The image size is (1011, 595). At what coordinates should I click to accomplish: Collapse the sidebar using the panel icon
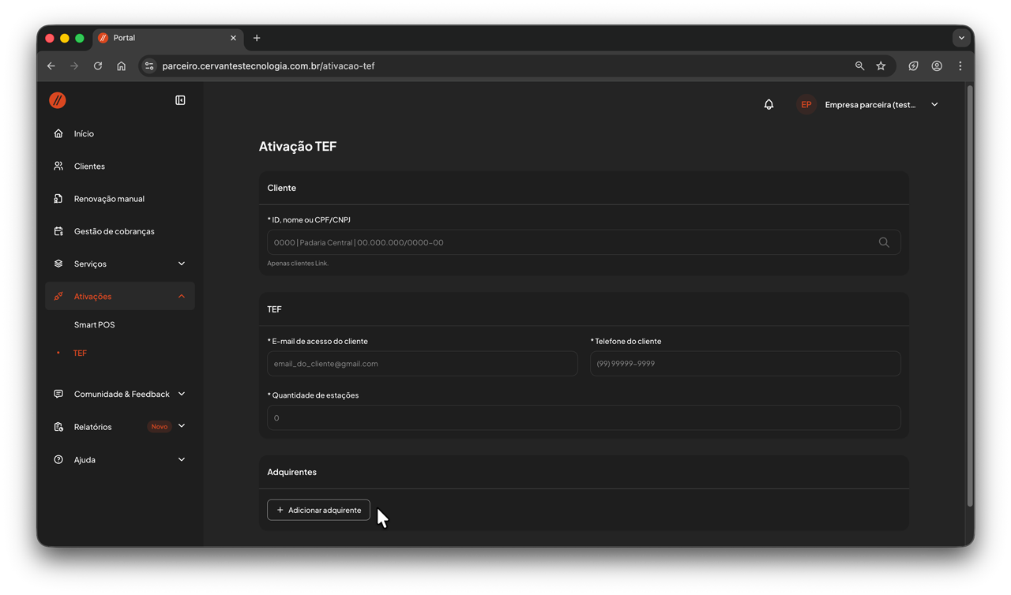(180, 100)
